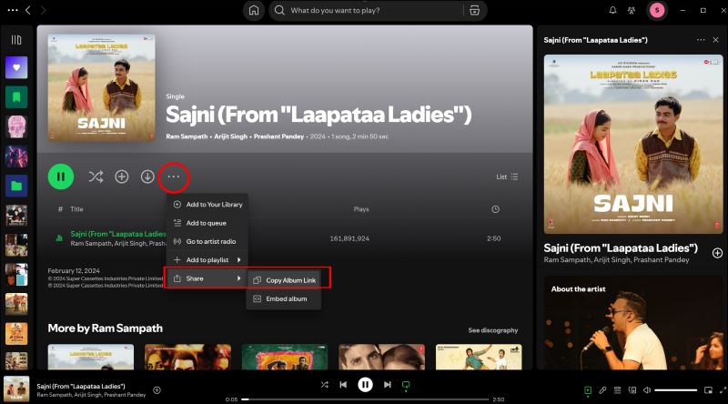The height and width of the screenshot is (404, 728).
Task: Open the Home icon button
Action: 254,10
